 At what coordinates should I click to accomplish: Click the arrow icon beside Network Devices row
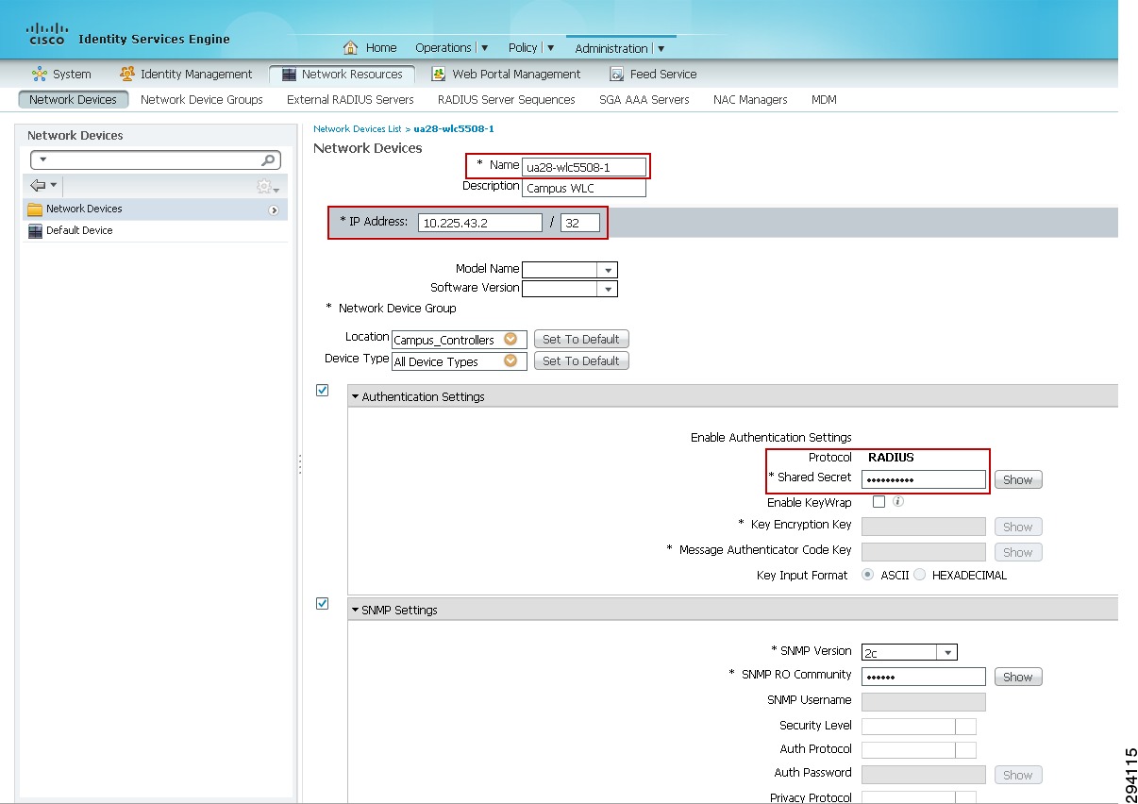pos(274,210)
